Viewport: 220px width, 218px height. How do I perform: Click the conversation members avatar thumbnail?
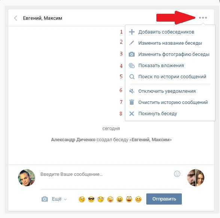pos(196,178)
